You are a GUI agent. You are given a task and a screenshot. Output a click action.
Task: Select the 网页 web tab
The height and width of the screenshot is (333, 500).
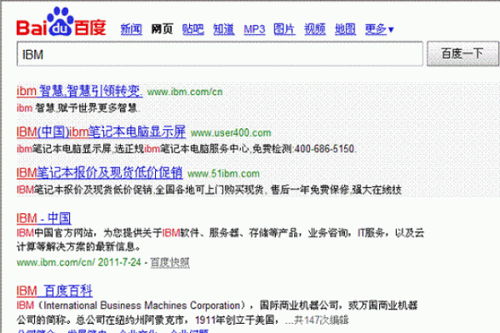[x=162, y=29]
